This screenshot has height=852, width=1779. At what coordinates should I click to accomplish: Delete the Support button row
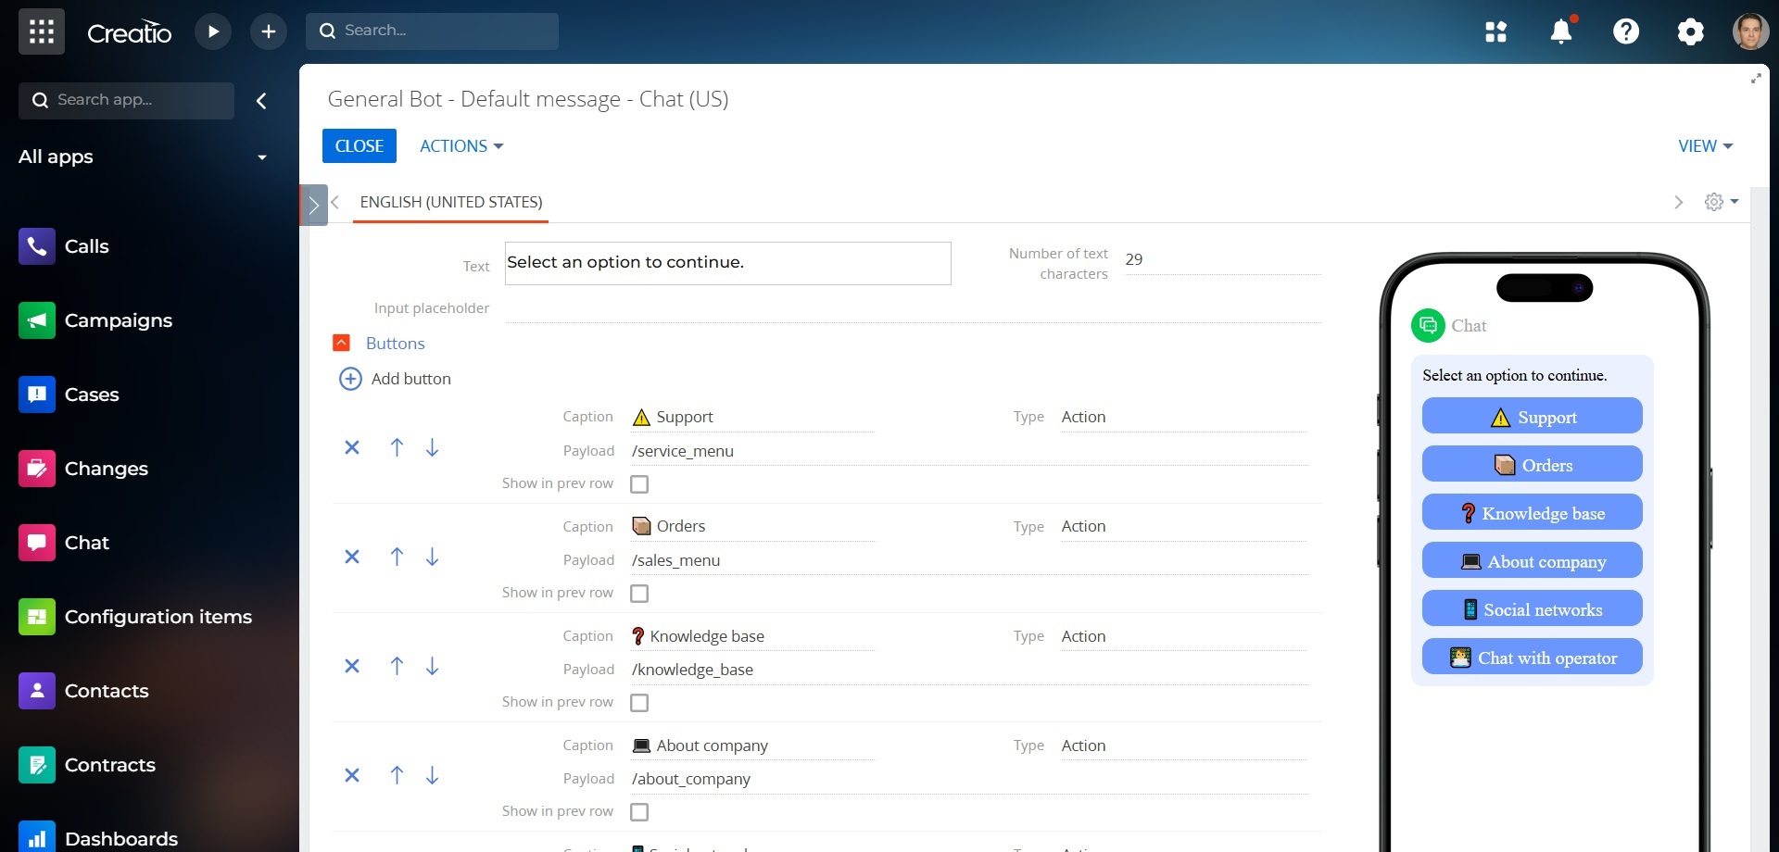352,448
